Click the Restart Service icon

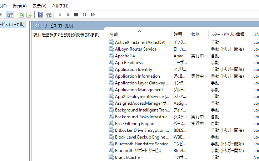click(x=93, y=15)
